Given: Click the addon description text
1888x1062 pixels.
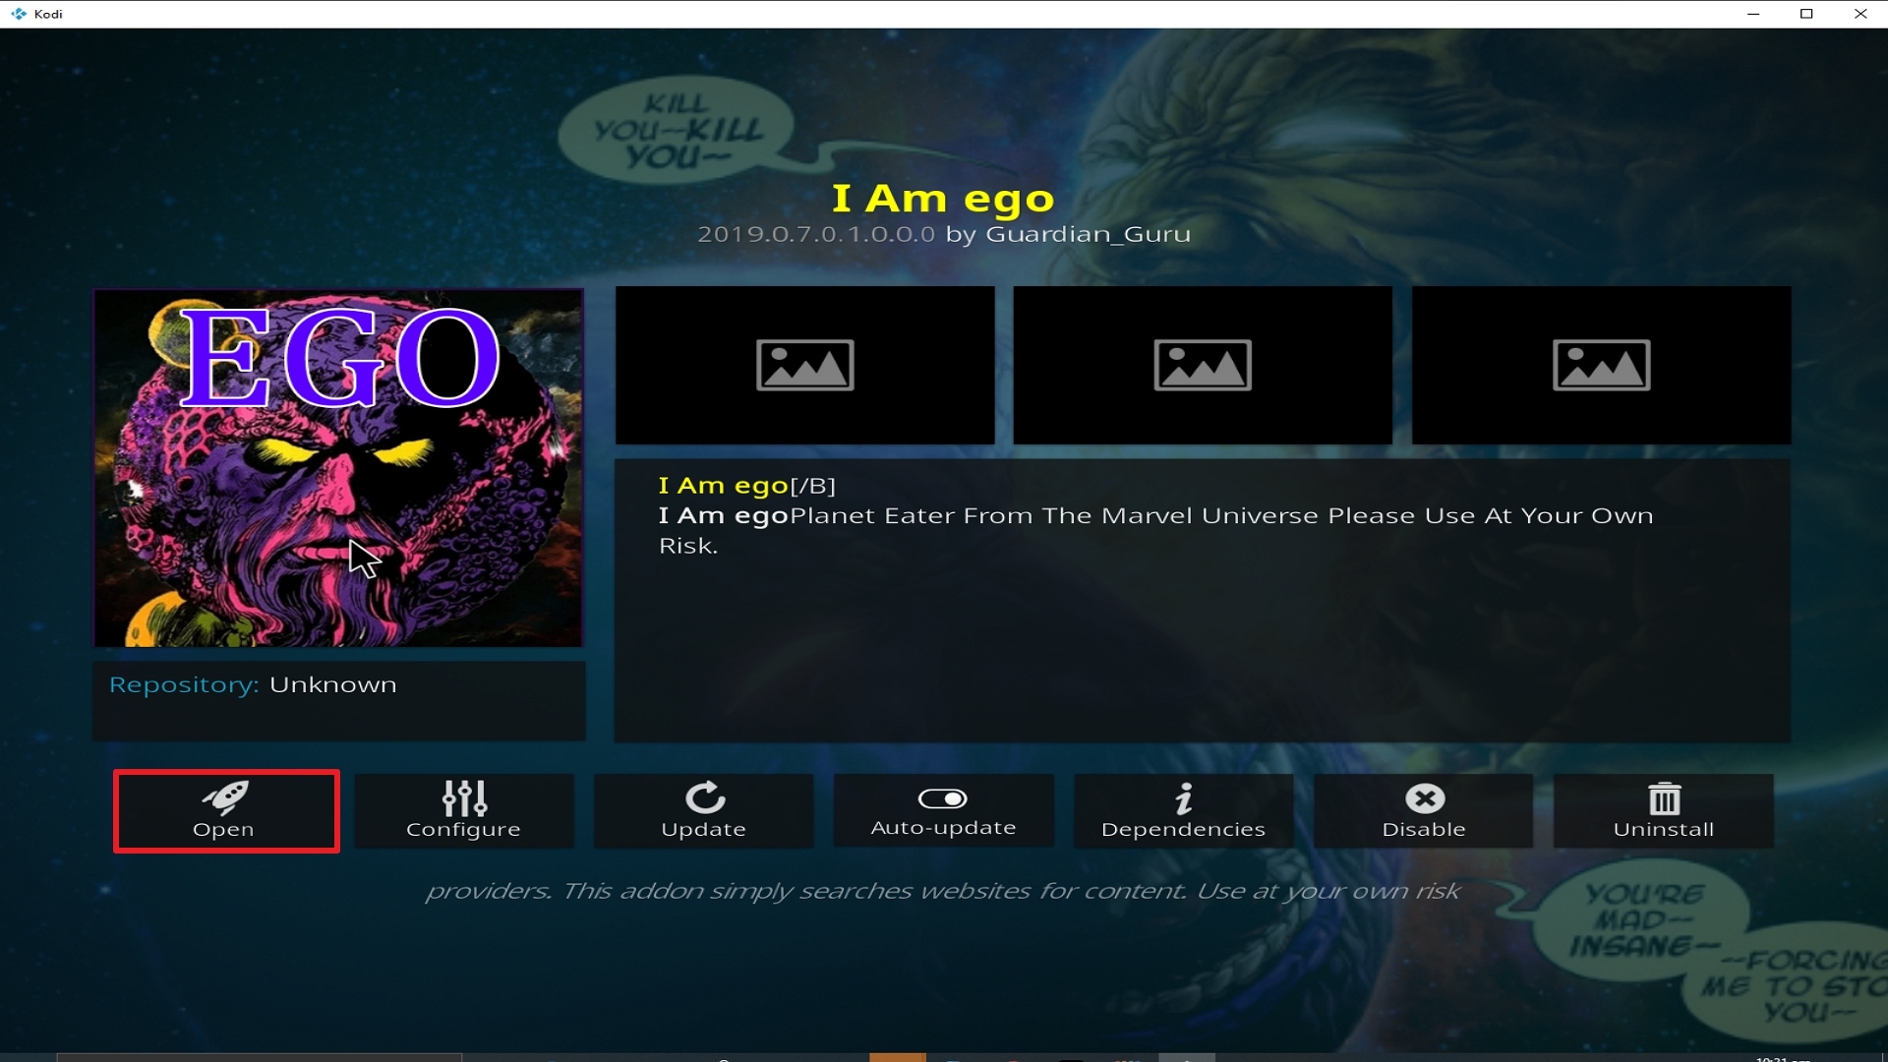Looking at the screenshot, I should 1155,515.
